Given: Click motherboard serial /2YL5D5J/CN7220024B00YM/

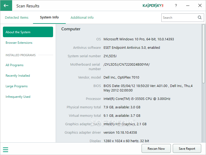Looking at the screenshot, I should (127, 65).
